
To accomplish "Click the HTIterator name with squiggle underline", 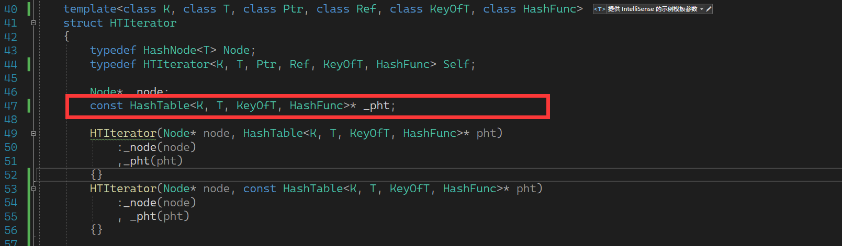I will [123, 134].
